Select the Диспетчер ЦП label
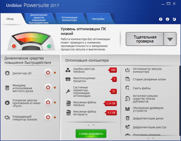 [22, 73]
